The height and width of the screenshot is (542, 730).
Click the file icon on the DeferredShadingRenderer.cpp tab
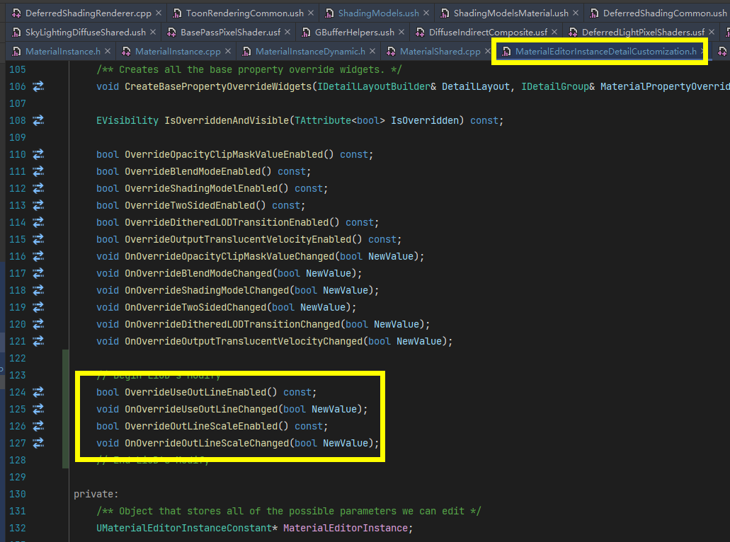tap(16, 12)
